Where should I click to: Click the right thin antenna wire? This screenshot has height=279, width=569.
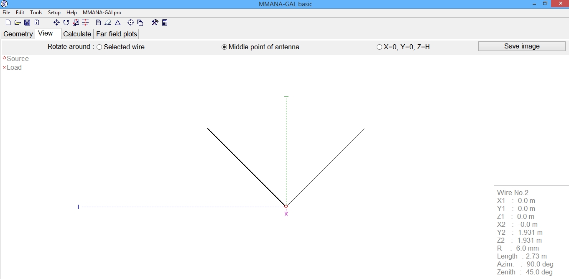[x=325, y=167]
